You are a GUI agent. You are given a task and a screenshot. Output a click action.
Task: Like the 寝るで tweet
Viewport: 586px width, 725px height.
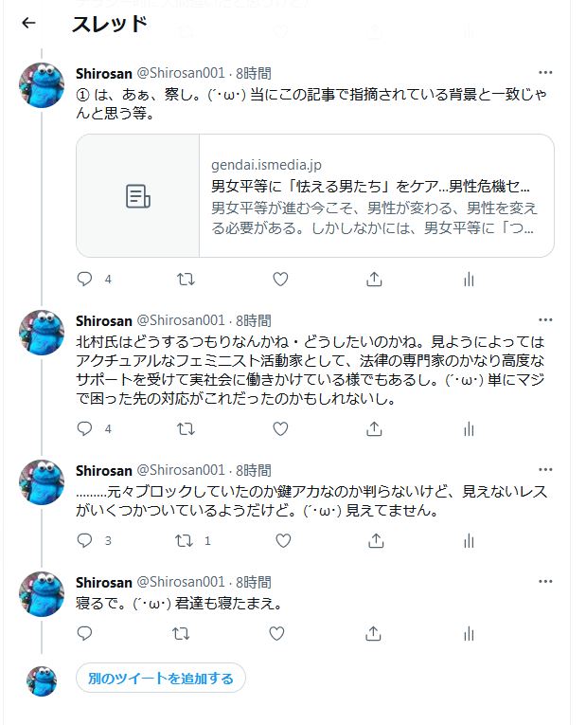click(276, 633)
